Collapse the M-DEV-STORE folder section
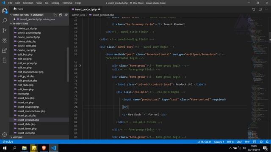The width and height of the screenshot is (271, 152). [x=39, y=24]
